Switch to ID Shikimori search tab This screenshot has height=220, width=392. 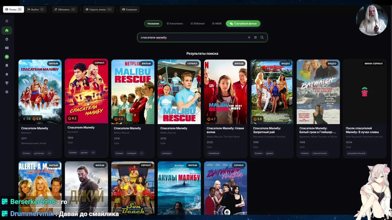pos(198,24)
